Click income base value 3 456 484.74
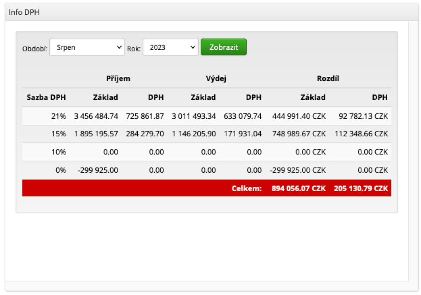The image size is (421, 295). [x=96, y=116]
